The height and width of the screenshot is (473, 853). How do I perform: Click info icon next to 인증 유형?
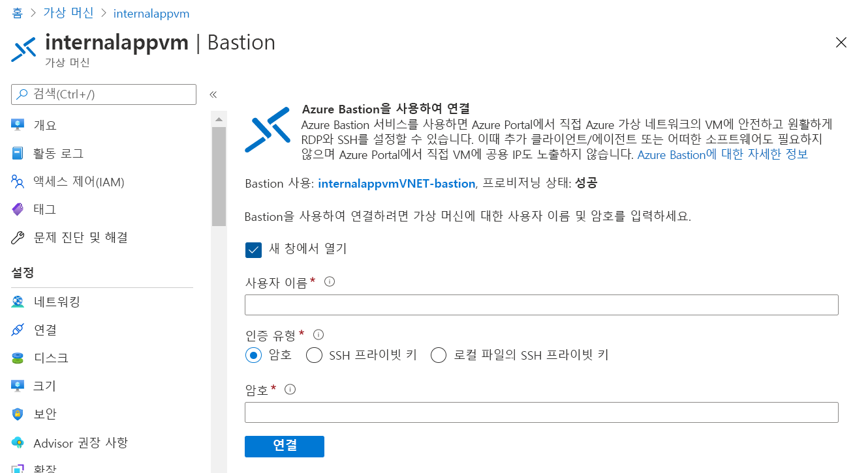318,334
